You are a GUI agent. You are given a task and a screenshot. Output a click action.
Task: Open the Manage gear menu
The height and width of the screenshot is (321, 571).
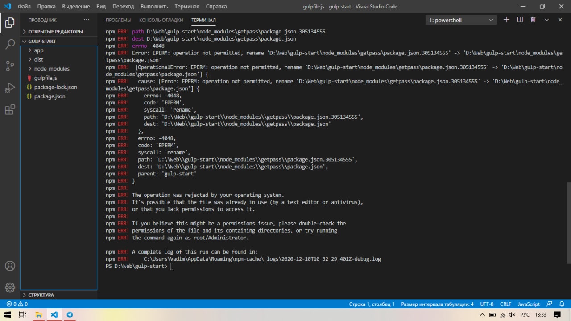[10, 287]
